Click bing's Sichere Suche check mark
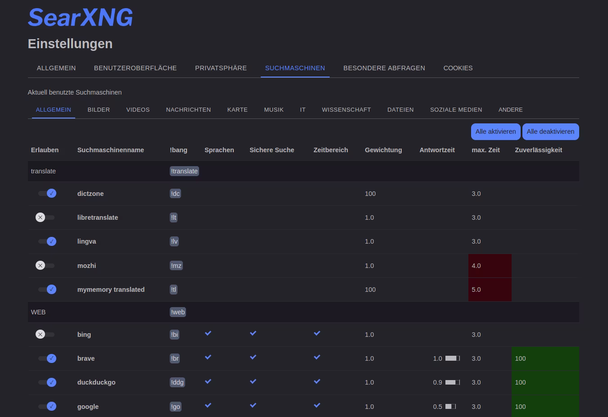The height and width of the screenshot is (417, 608). point(253,334)
